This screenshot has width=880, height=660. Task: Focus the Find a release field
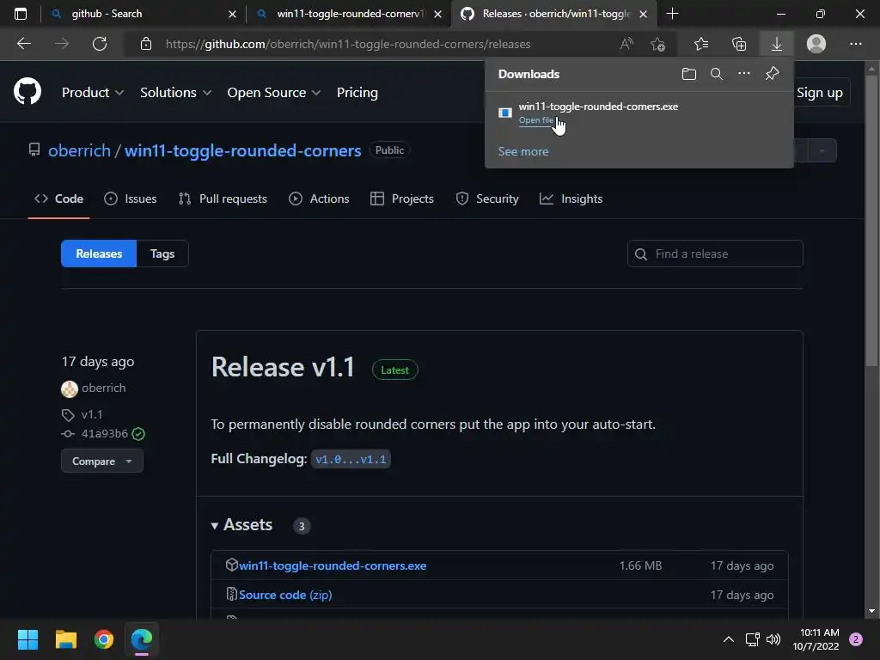coord(715,254)
